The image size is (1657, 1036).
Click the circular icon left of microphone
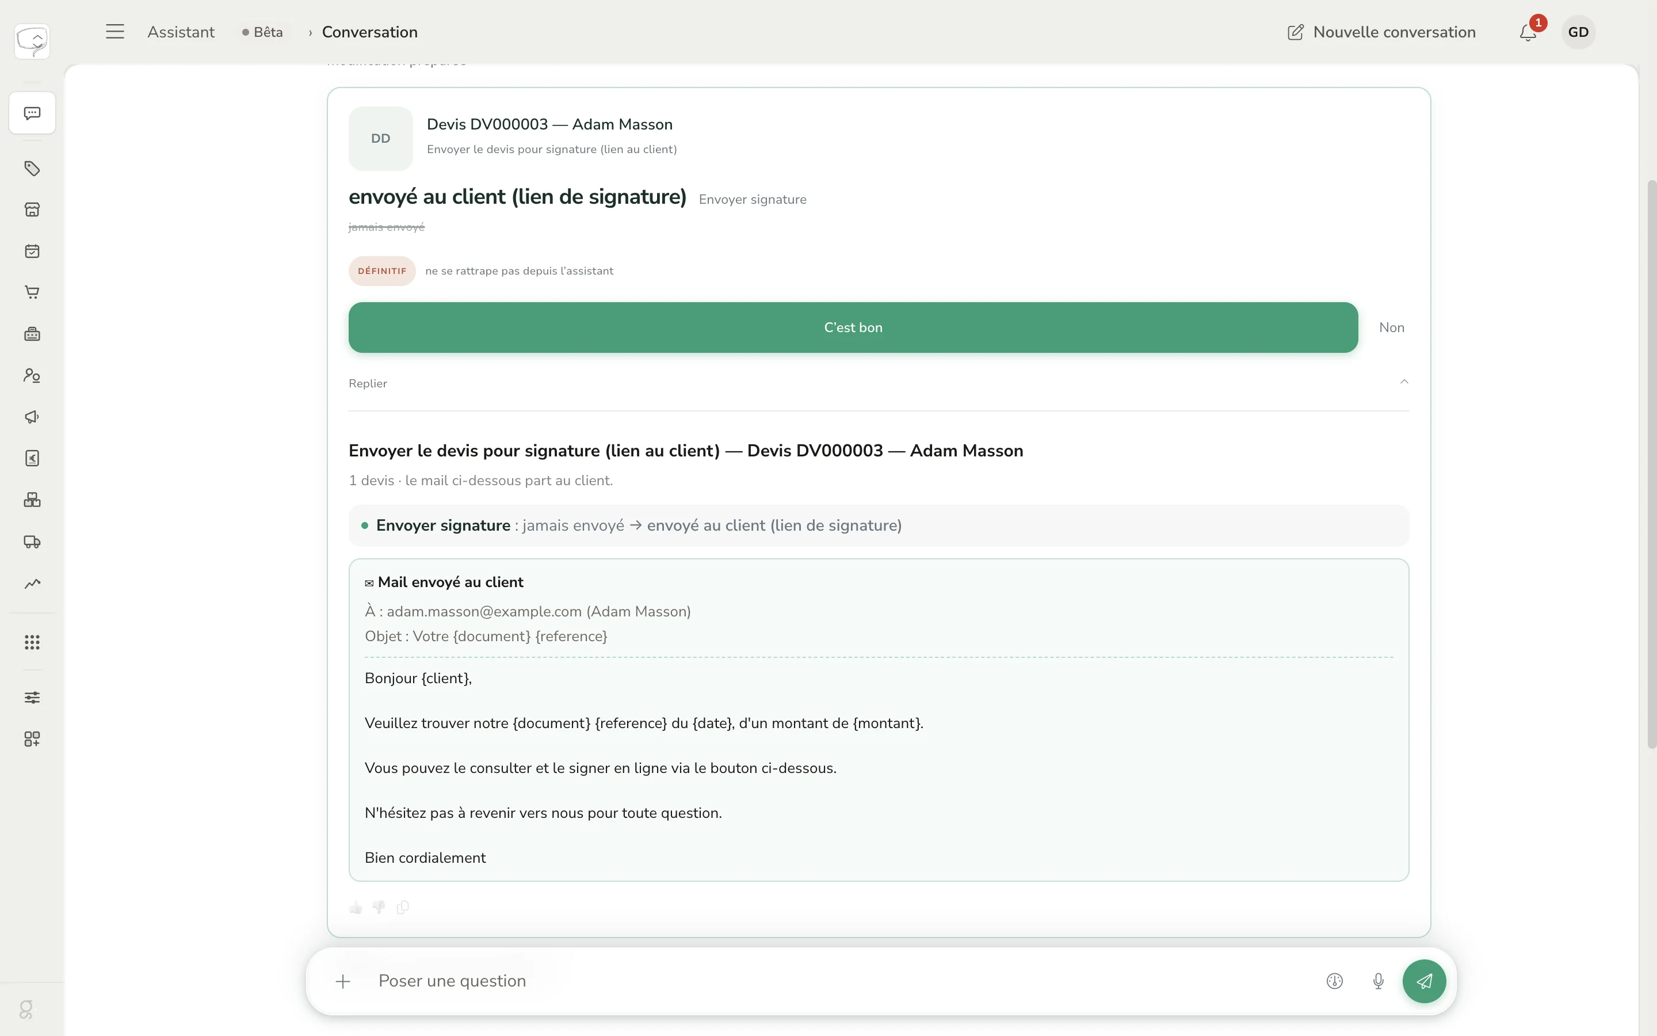(x=1334, y=981)
